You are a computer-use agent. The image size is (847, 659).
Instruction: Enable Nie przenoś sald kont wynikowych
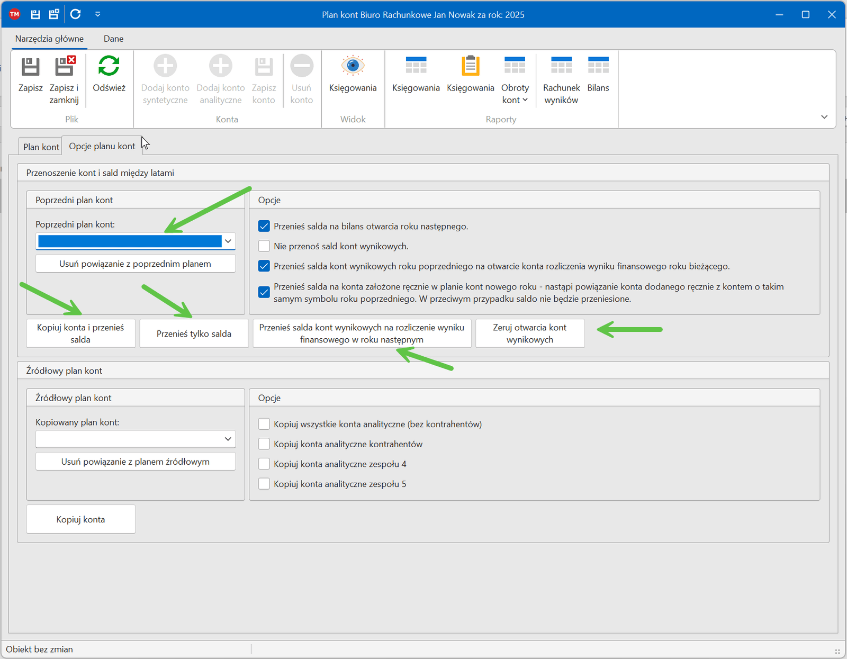tap(264, 246)
